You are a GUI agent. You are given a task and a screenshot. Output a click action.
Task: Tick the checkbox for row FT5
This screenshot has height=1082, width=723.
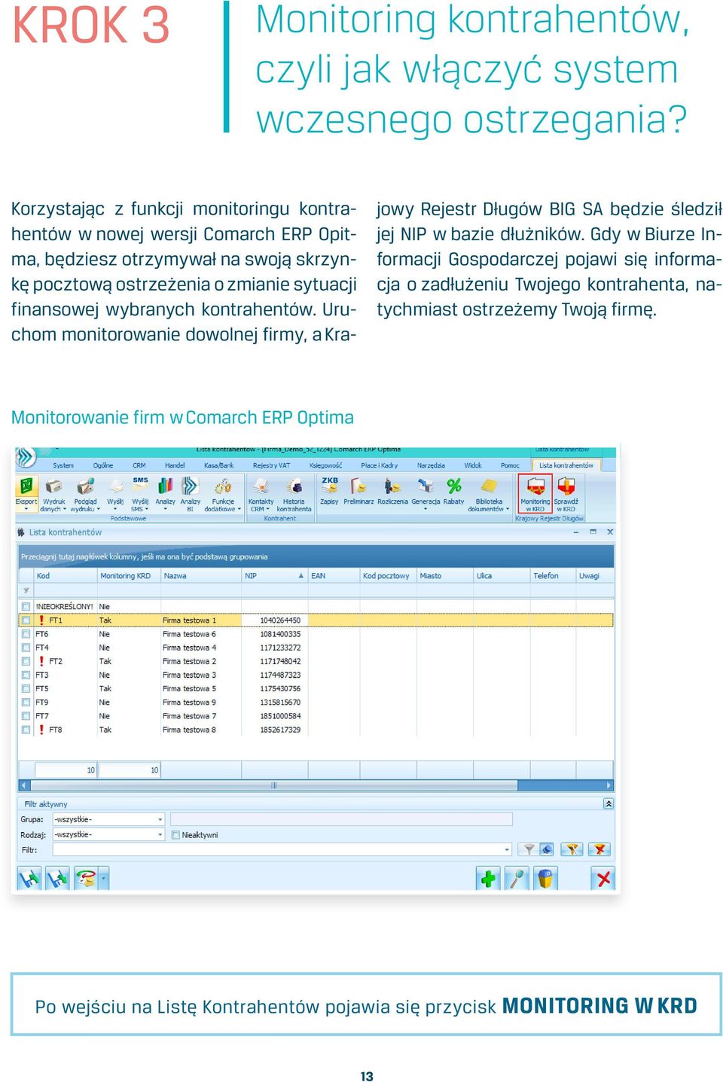coord(26,688)
